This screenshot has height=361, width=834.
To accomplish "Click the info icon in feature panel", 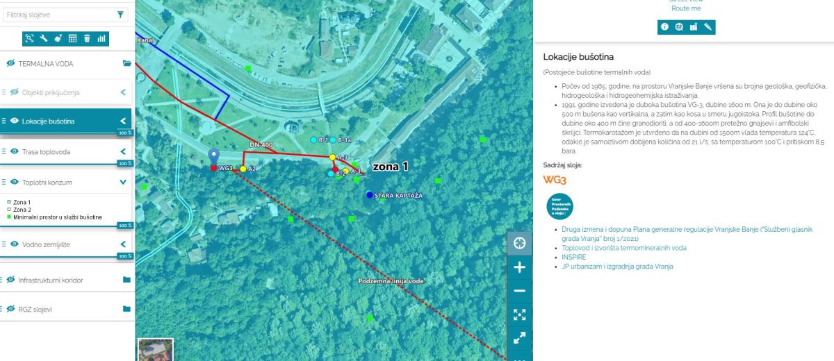I will 664,27.
